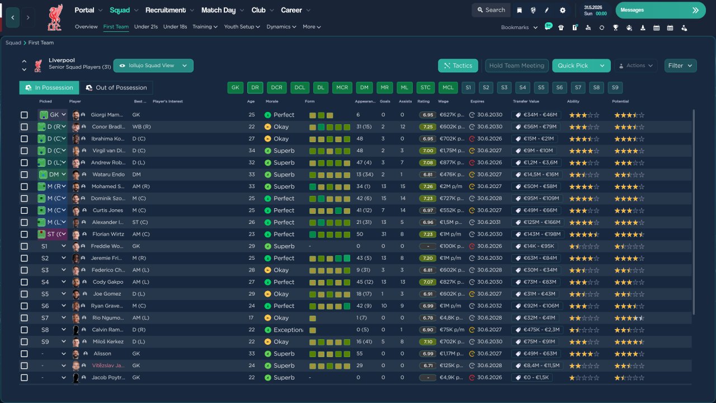This screenshot has height=403, width=716.
Task: Open the trophy competitions shortcut icon
Action: [615, 27]
